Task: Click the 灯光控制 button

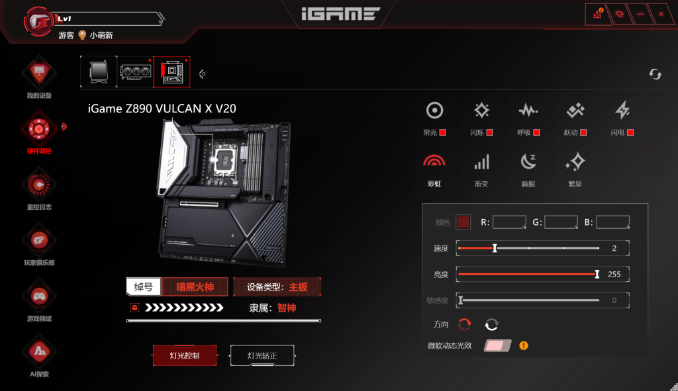Action: click(x=185, y=355)
